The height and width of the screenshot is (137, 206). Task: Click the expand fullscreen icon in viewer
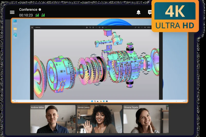135,27
